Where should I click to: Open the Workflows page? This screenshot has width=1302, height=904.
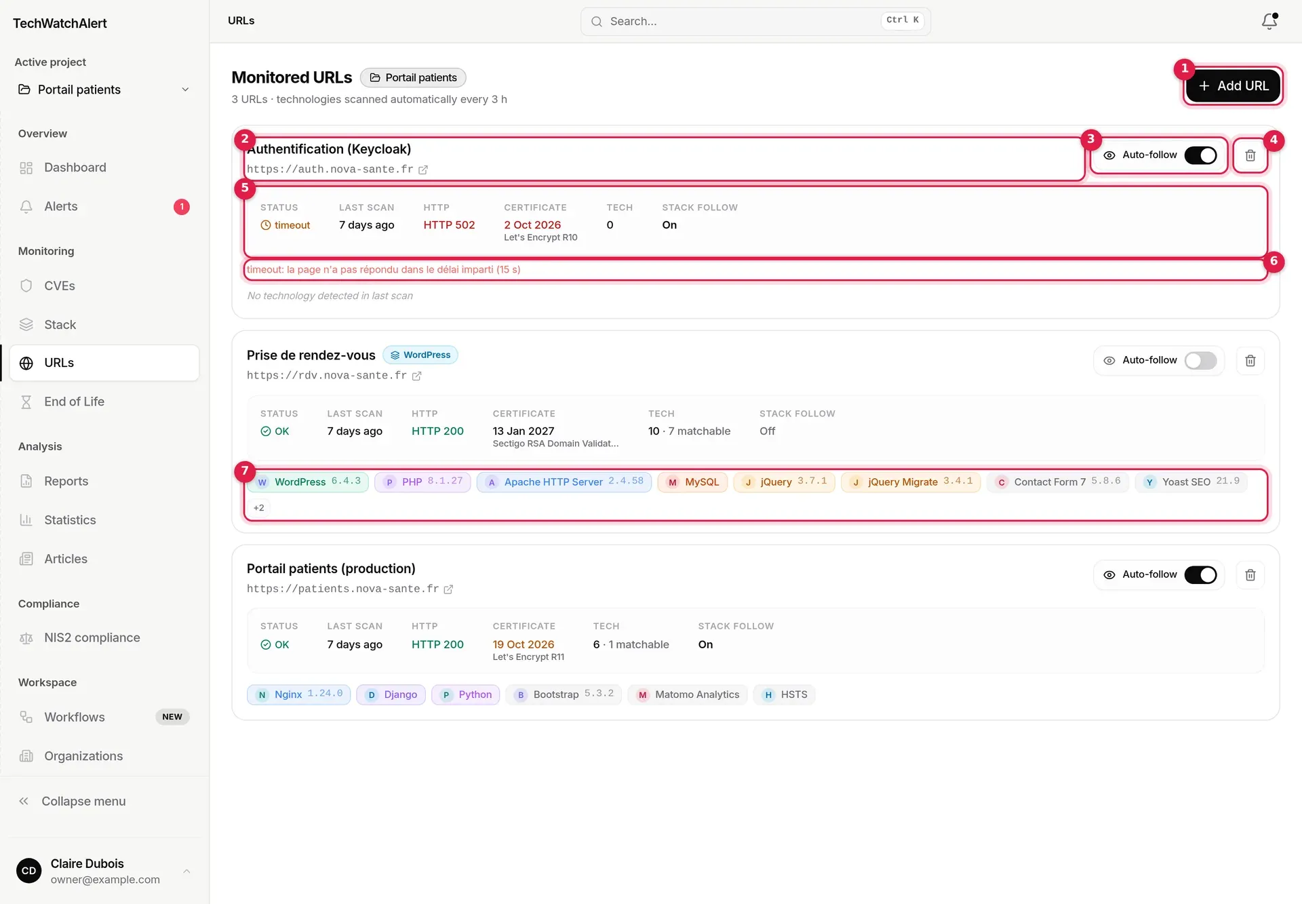tap(104, 717)
